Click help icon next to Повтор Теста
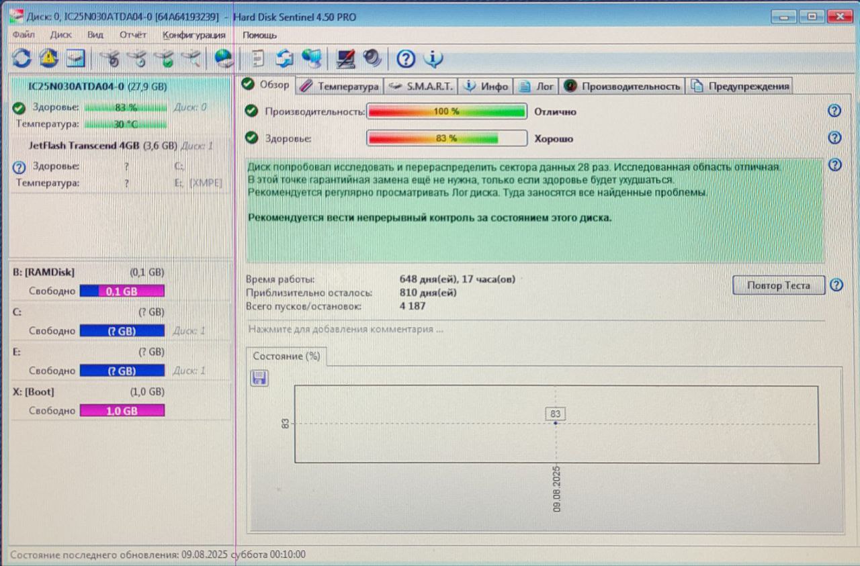The height and width of the screenshot is (566, 860). (836, 285)
